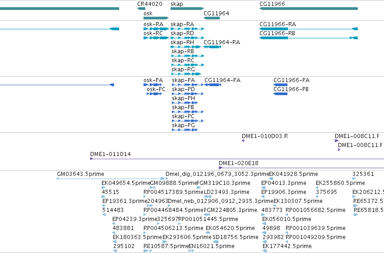Select the osk gene label
This screenshot has width=384, height=253.
point(148,14)
